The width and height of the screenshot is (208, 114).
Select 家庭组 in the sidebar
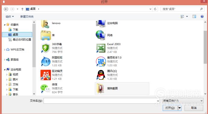click(14, 60)
